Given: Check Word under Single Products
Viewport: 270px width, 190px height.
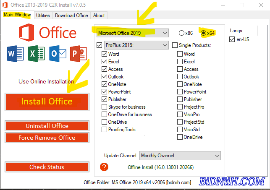Looking at the screenshot, I should (x=180, y=54).
